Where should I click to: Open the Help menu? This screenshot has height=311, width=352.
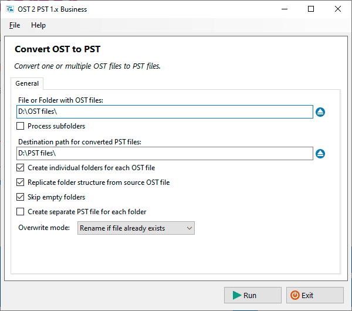(x=38, y=25)
